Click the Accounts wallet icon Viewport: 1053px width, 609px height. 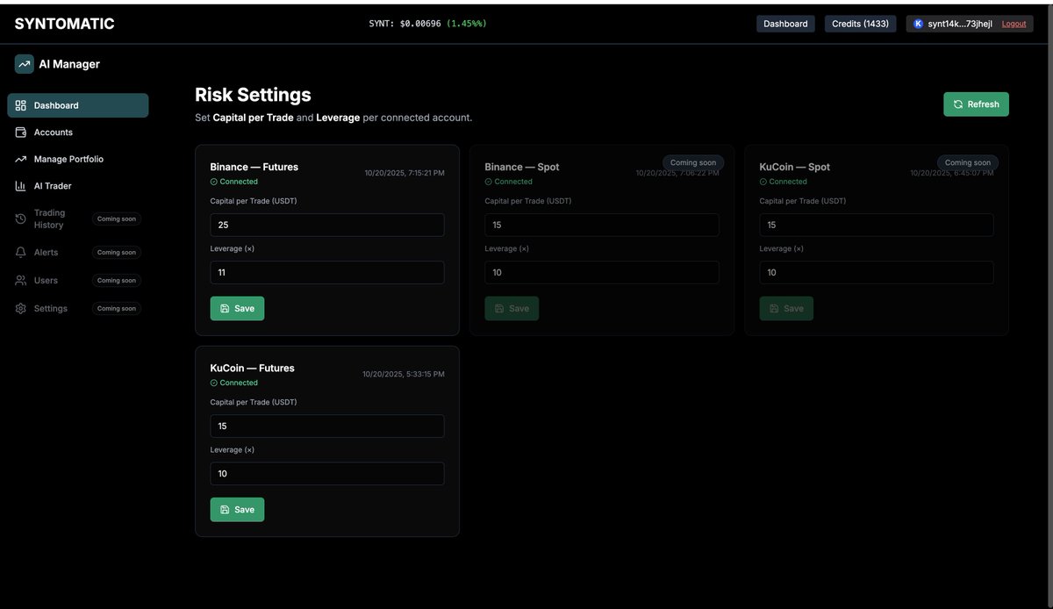[x=21, y=133]
